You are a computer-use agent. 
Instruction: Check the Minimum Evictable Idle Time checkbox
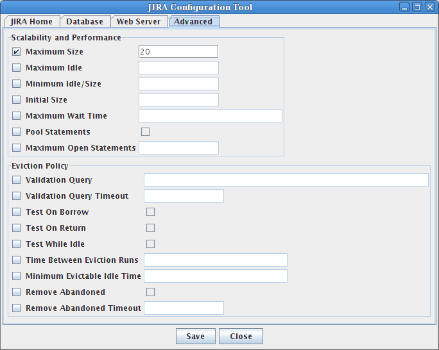(16, 276)
